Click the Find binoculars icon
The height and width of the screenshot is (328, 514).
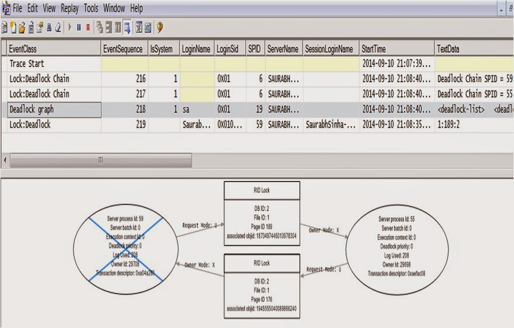tap(49, 28)
